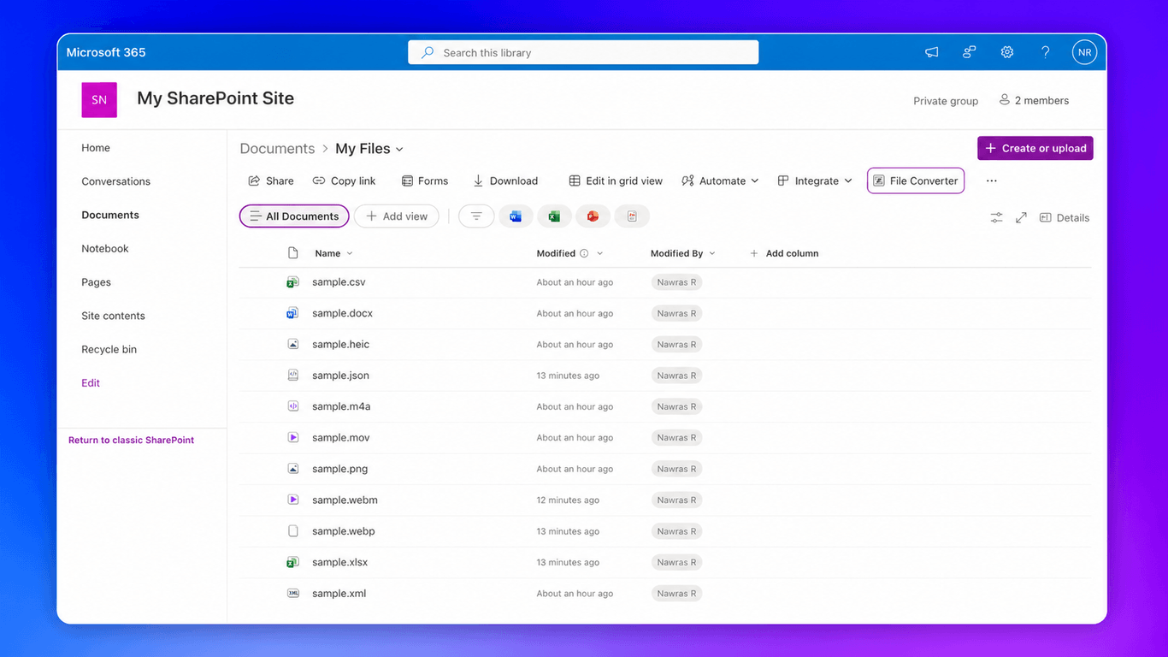Open Forms from the toolbar

pos(424,181)
